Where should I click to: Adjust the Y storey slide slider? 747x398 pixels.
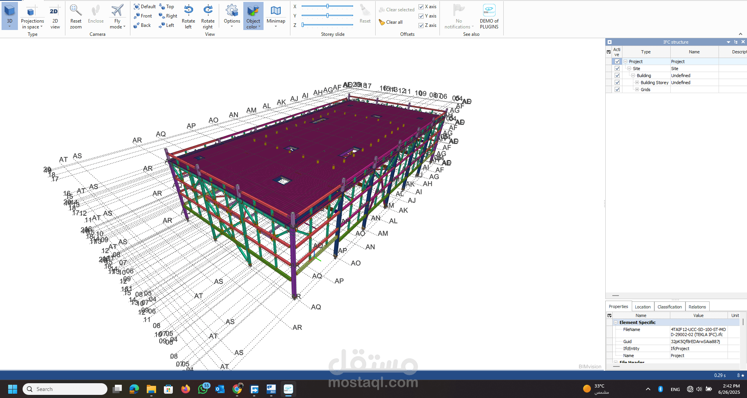pyautogui.click(x=327, y=16)
